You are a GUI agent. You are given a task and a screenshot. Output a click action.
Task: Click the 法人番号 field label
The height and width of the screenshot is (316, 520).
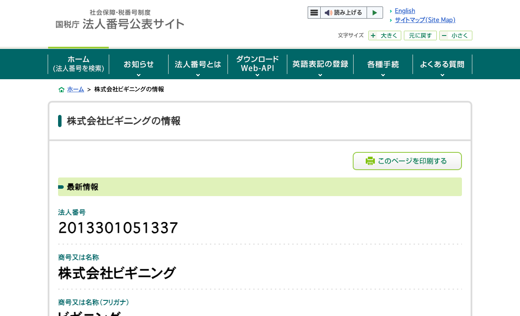[72, 212]
